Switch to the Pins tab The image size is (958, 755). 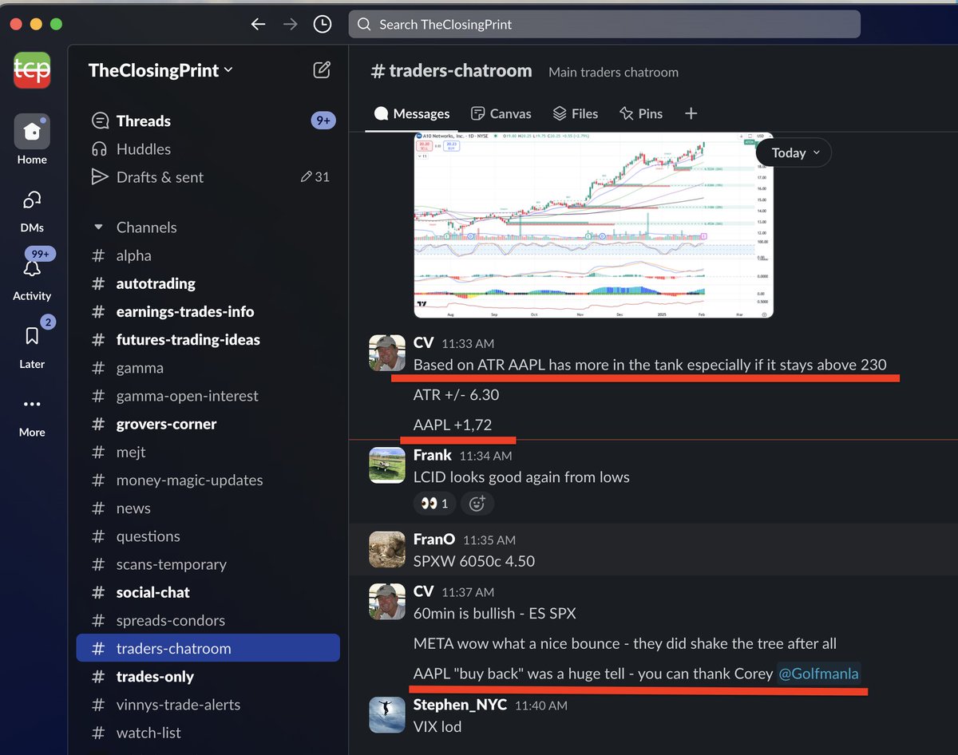(641, 113)
